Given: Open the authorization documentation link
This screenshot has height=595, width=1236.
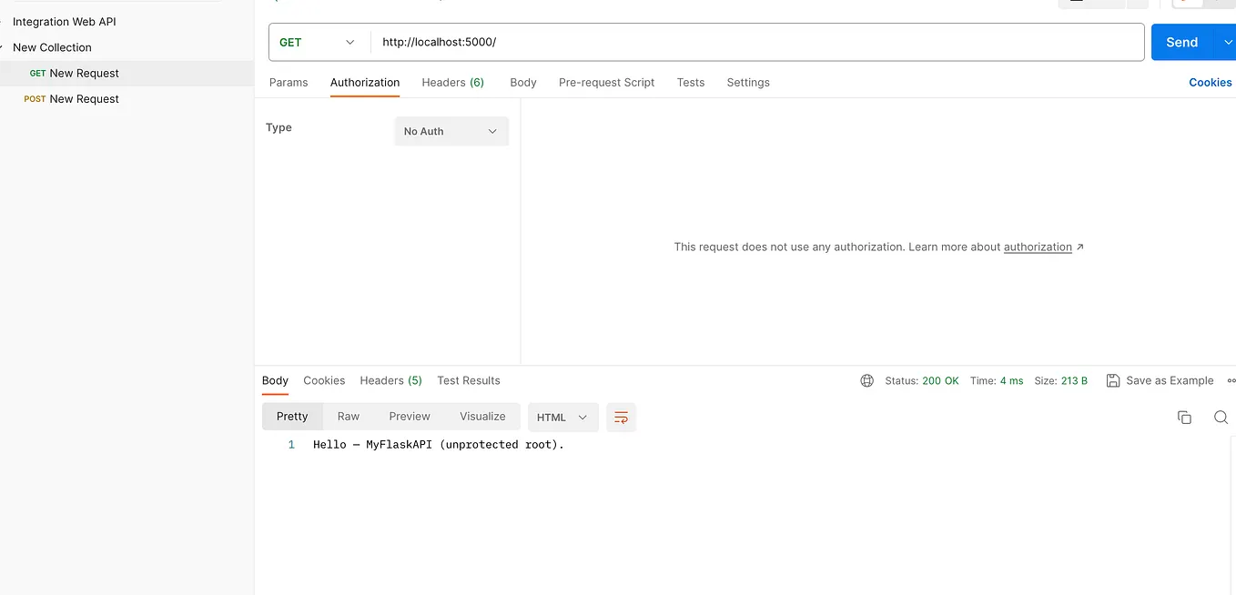Looking at the screenshot, I should (1038, 247).
